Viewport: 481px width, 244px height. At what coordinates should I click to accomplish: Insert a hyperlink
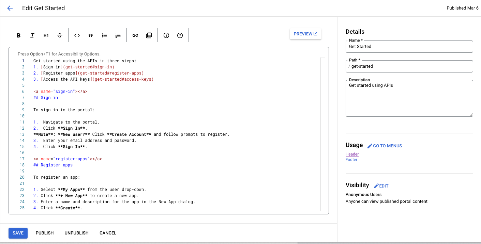[135, 35]
